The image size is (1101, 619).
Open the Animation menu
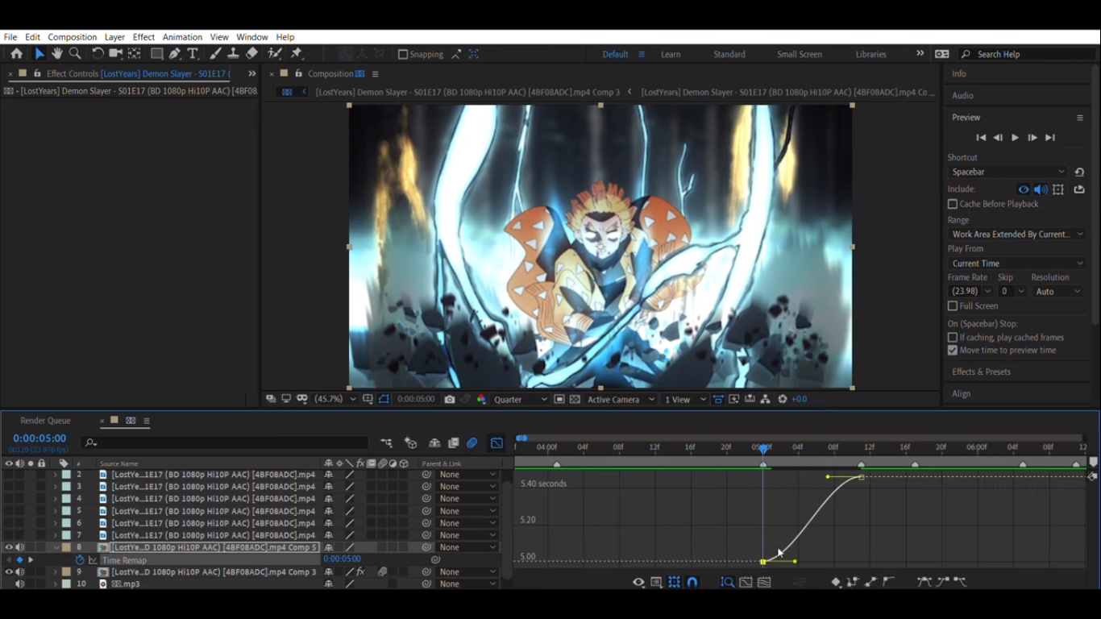click(182, 37)
